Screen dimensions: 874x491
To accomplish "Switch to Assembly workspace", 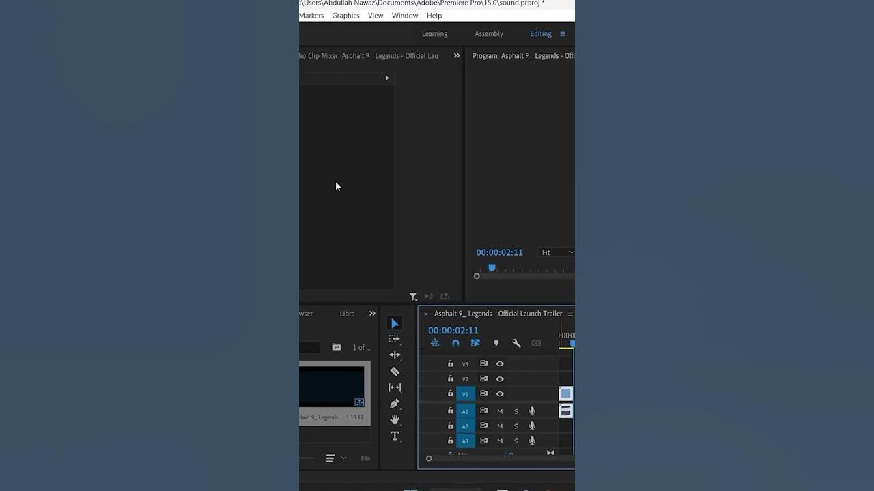I will coord(489,34).
